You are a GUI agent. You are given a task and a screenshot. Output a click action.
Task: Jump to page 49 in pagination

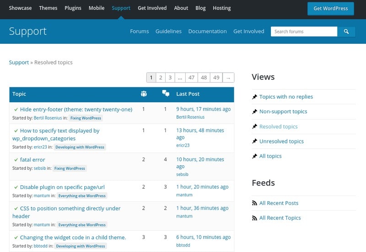coord(216,78)
